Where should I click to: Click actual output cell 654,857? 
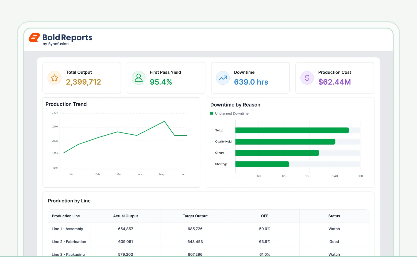point(126,229)
